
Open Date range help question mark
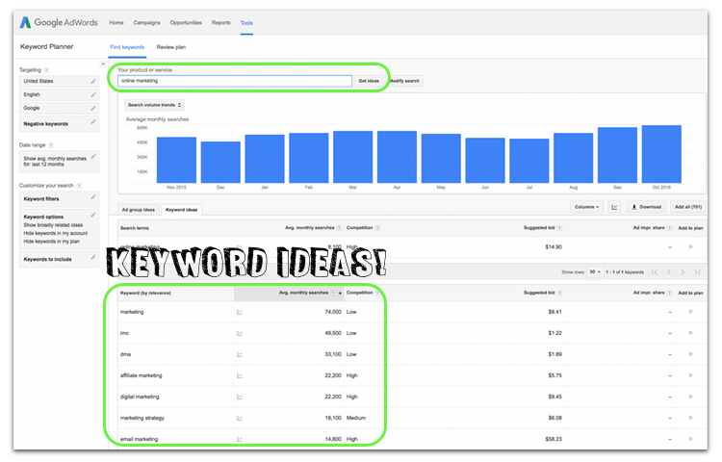pyautogui.click(x=51, y=145)
